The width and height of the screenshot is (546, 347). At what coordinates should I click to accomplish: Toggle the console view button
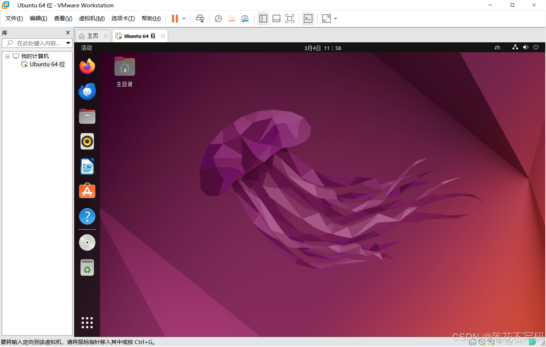pyautogui.click(x=308, y=19)
